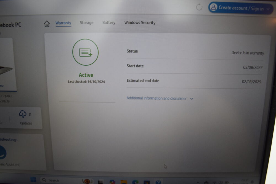Viewport: 276px width, 184px height.
Task: Open the Troubleshooting link in the sidebar
Action: (x=9, y=140)
